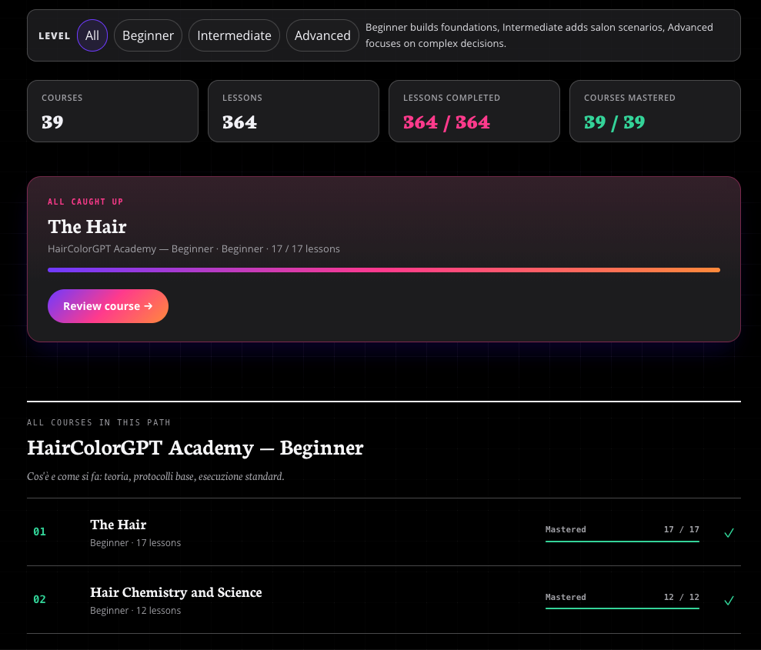The image size is (761, 650).
Task: Click the Mastered progress bar showing 12 / 12
Action: [622, 608]
